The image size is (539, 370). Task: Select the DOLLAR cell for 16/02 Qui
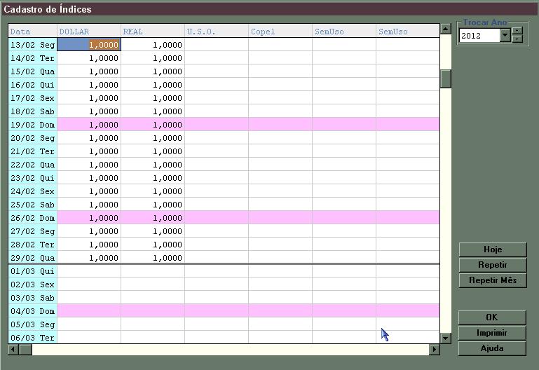pyautogui.click(x=89, y=85)
